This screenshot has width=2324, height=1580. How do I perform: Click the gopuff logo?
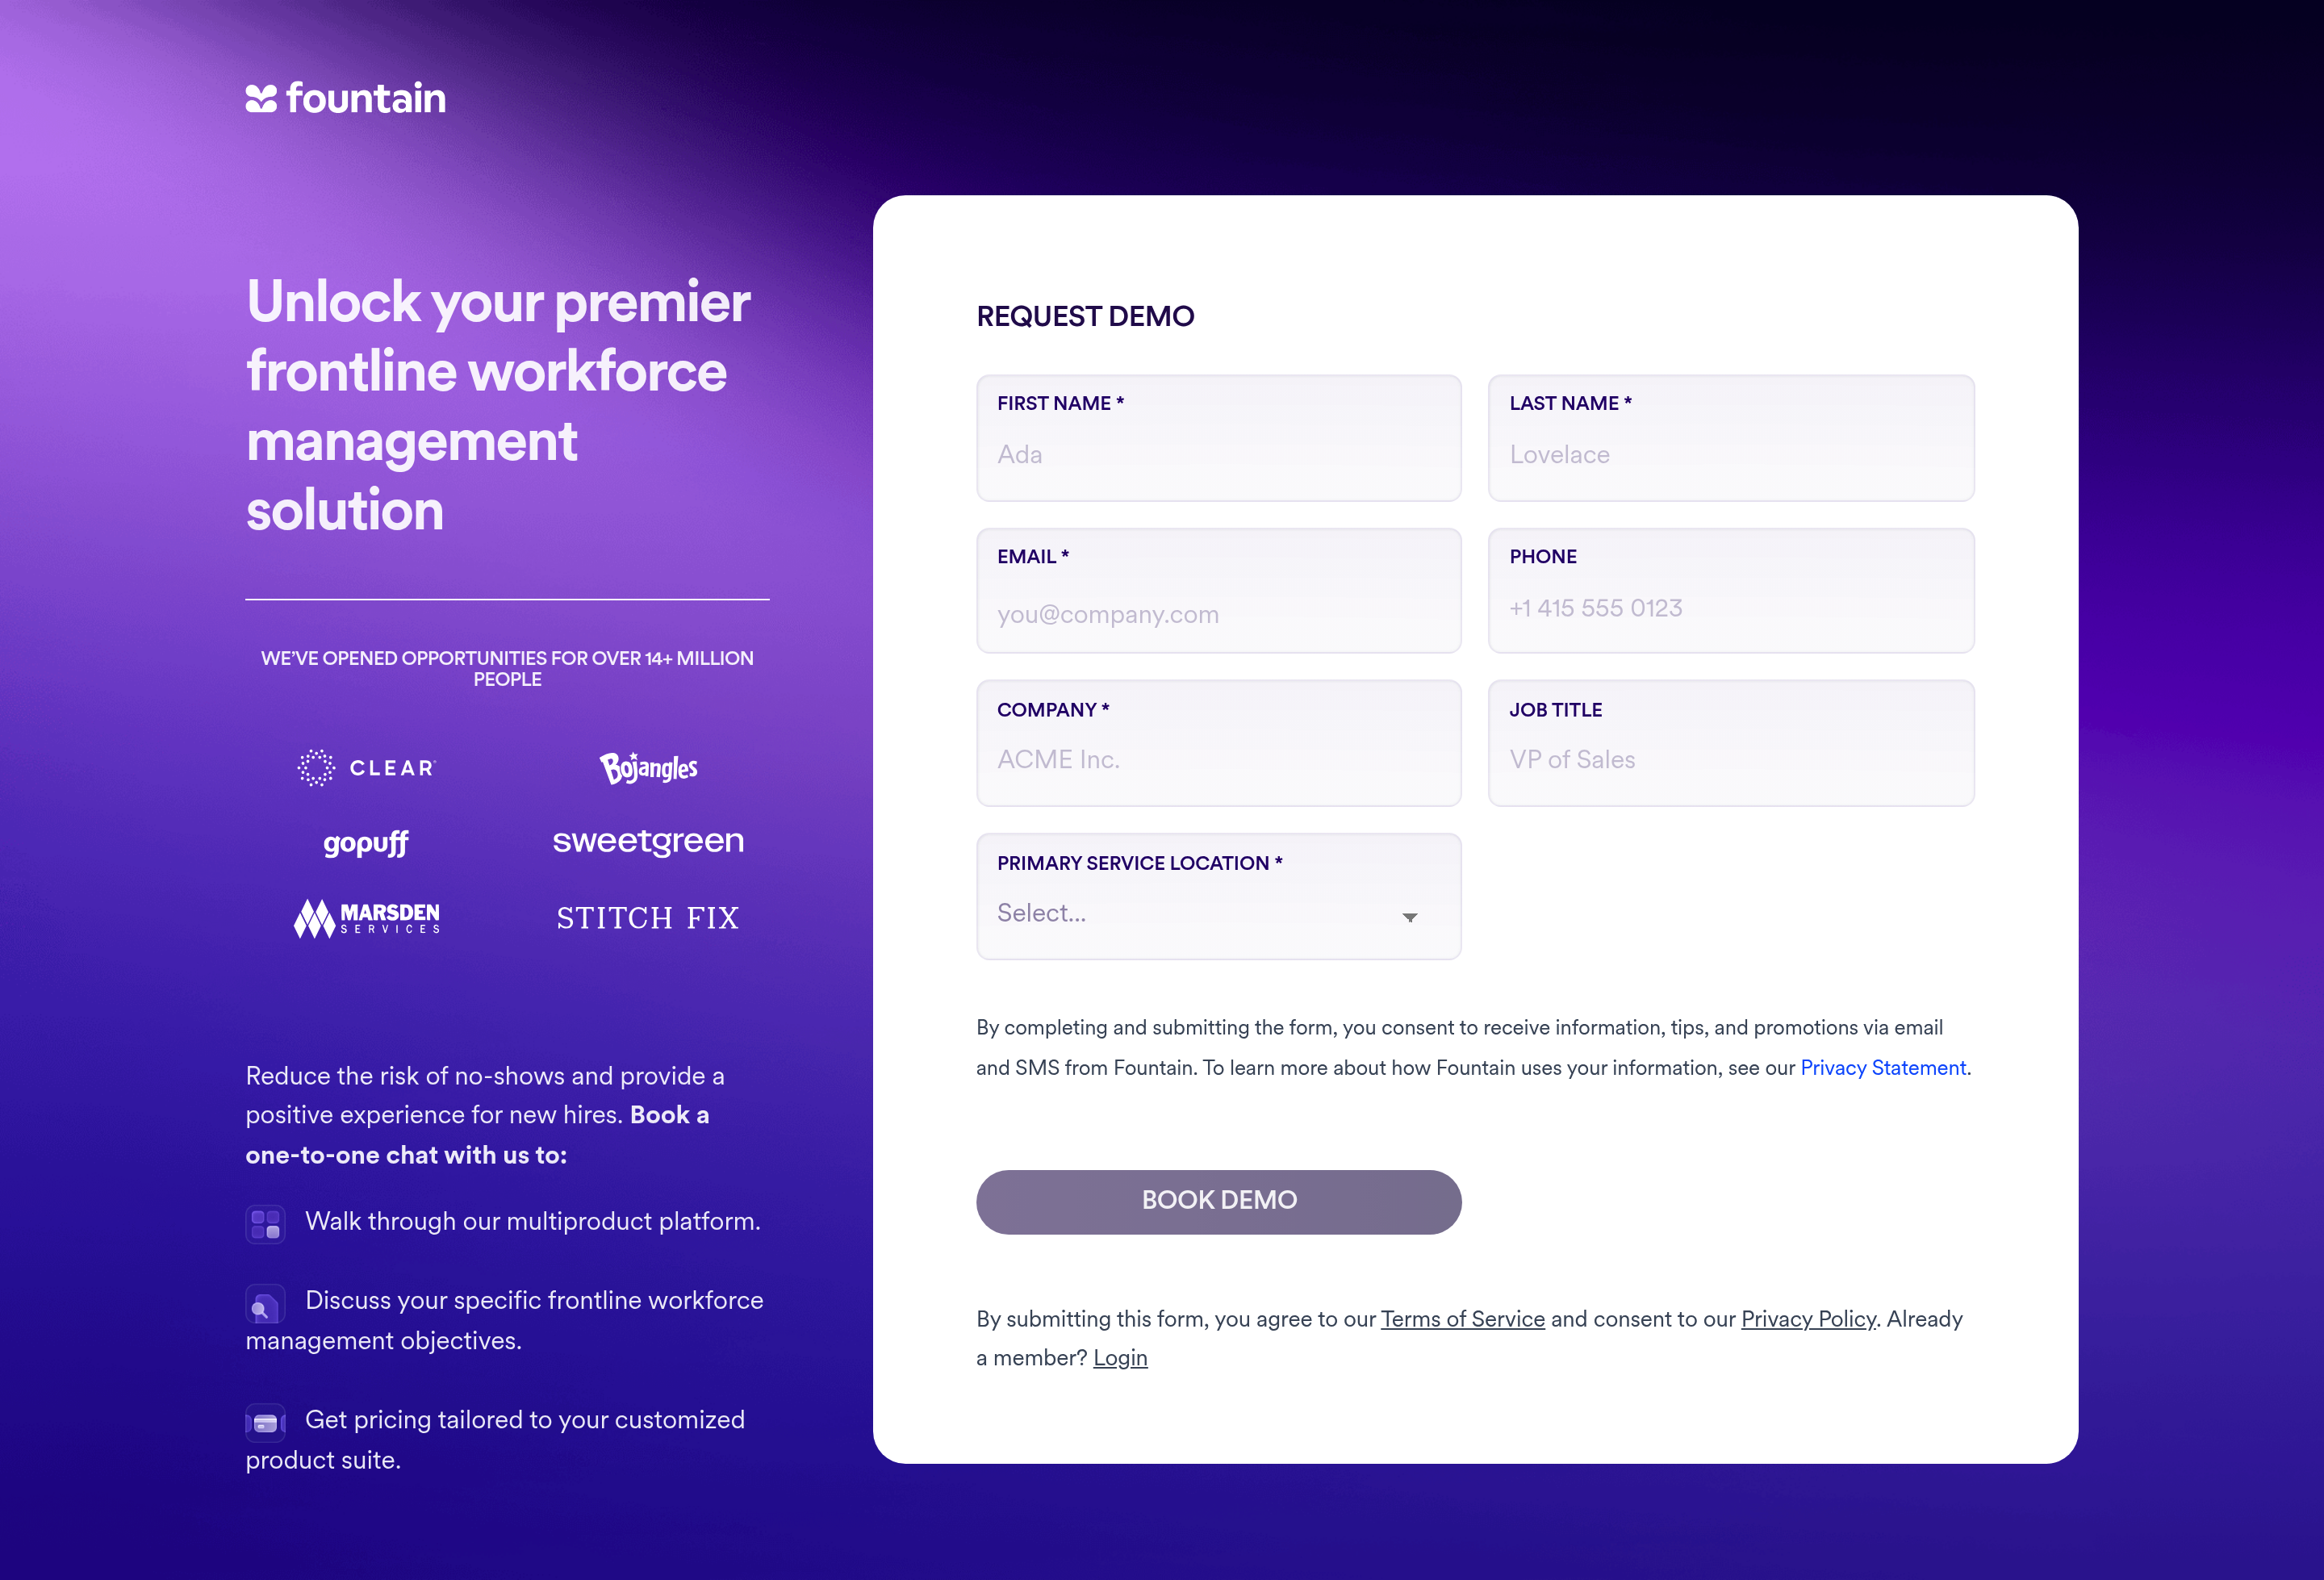366,843
